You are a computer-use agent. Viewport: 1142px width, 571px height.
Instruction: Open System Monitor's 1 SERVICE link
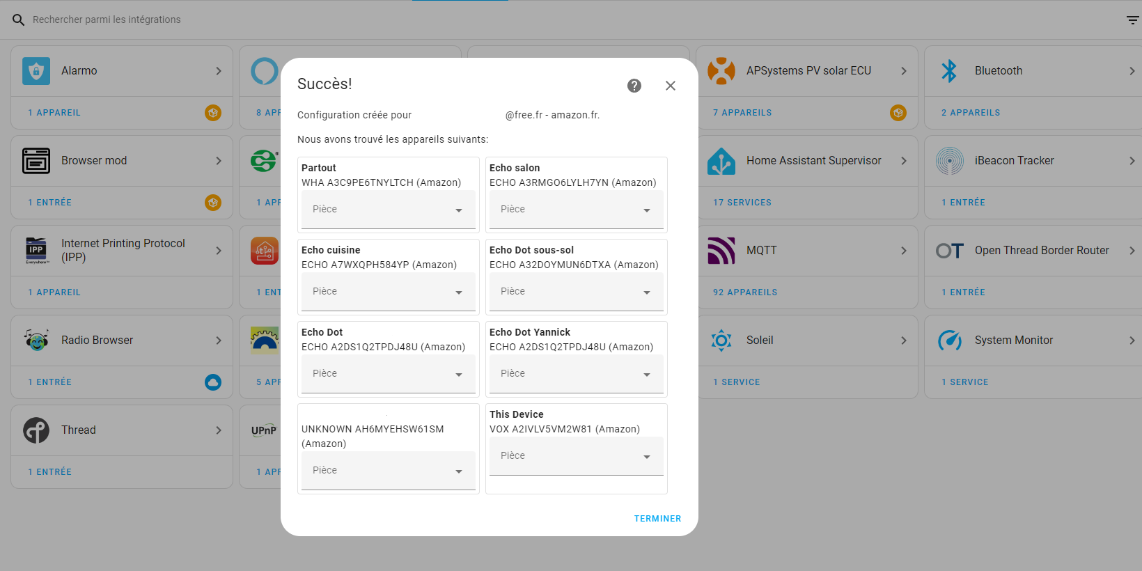(x=965, y=382)
